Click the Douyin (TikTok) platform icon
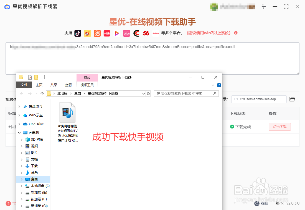This screenshot has height=210, width=305. click(x=78, y=33)
